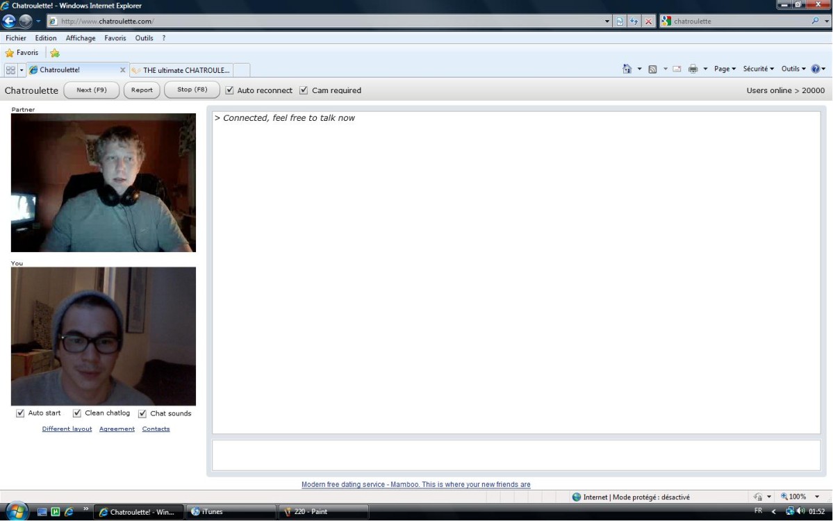Open the Different layout link

point(67,429)
